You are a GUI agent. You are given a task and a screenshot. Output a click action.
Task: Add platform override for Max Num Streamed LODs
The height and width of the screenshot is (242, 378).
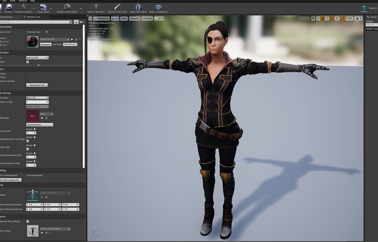pos(35,153)
